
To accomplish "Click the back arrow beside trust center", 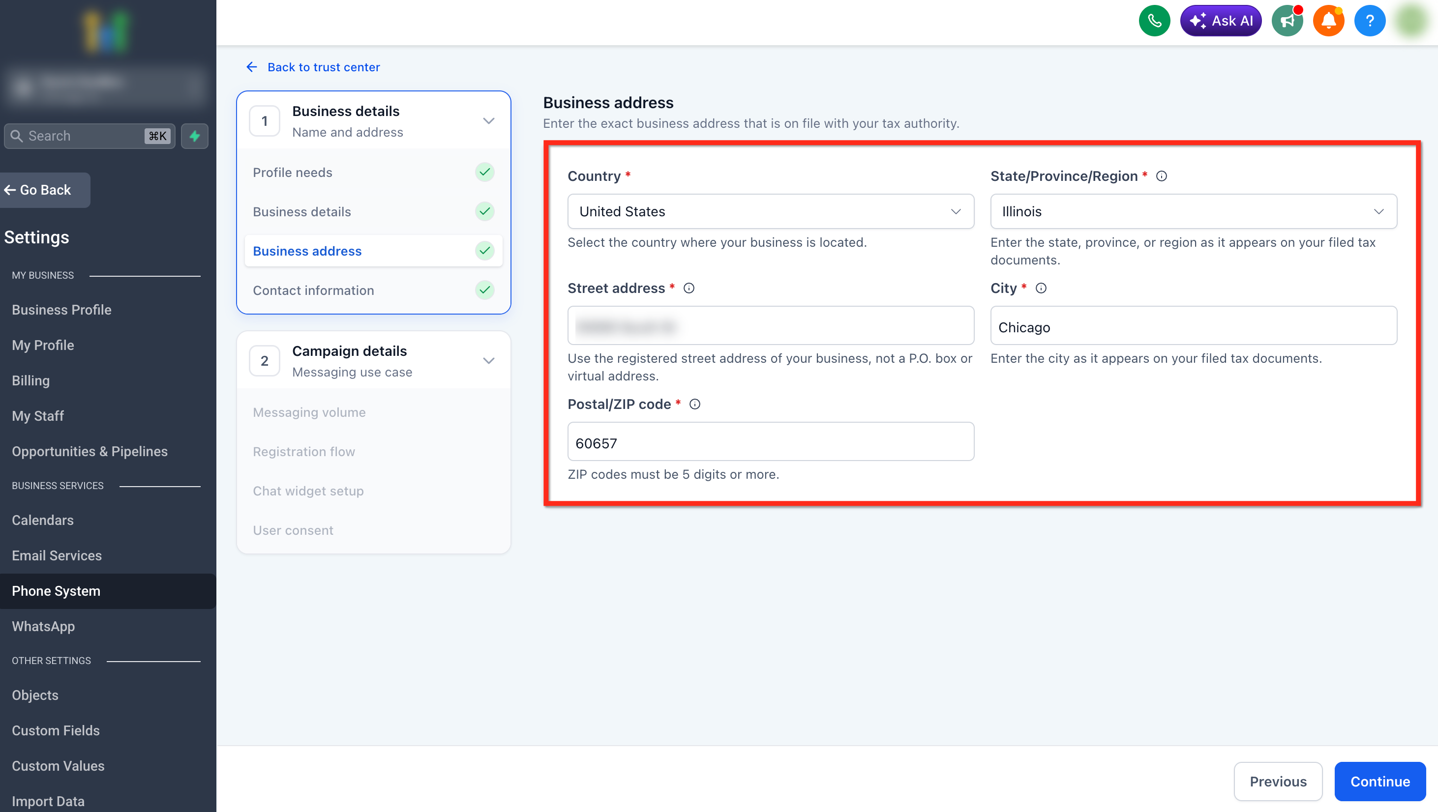I will (252, 67).
